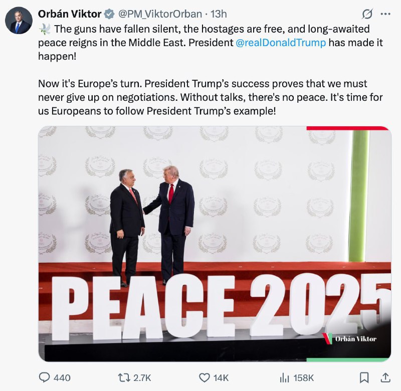The height and width of the screenshot is (391, 401).
Task: Click the tweet text starting "Now it's Europe's turn"
Action: 203,96
